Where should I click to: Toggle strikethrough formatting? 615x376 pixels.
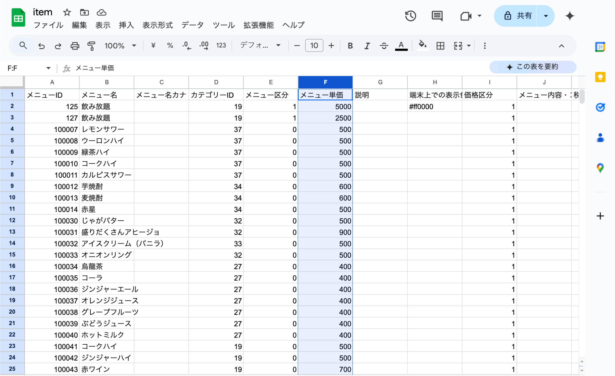coord(384,46)
